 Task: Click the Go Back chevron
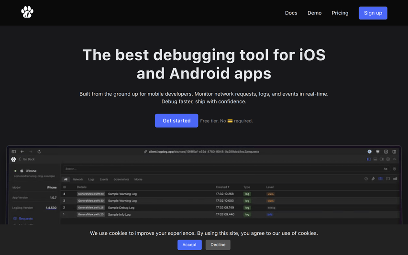[x=20, y=159]
